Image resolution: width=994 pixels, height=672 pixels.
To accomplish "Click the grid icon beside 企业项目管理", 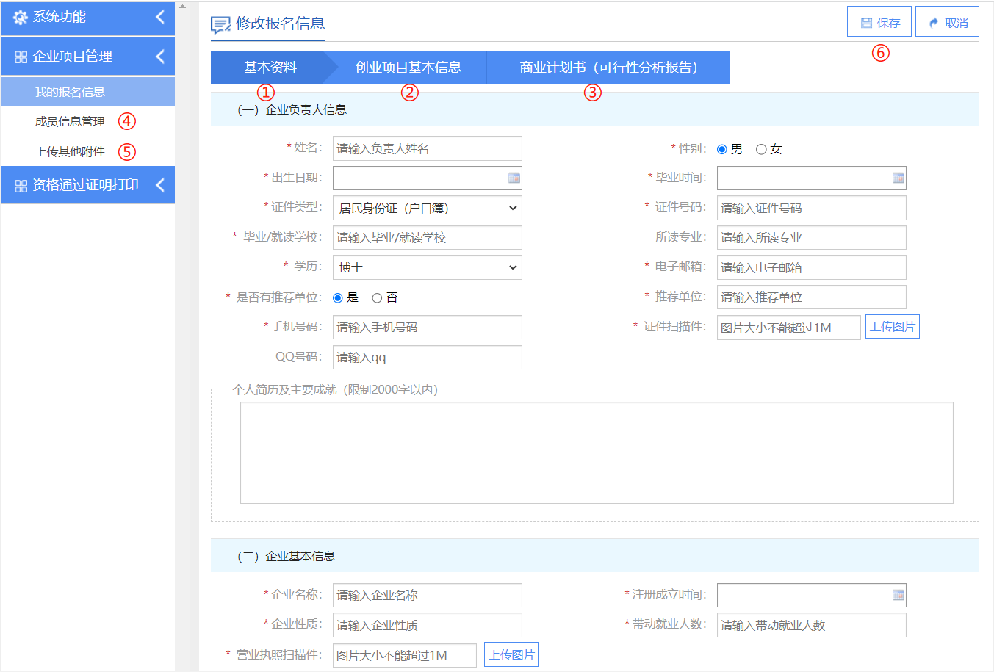I will click(x=21, y=57).
